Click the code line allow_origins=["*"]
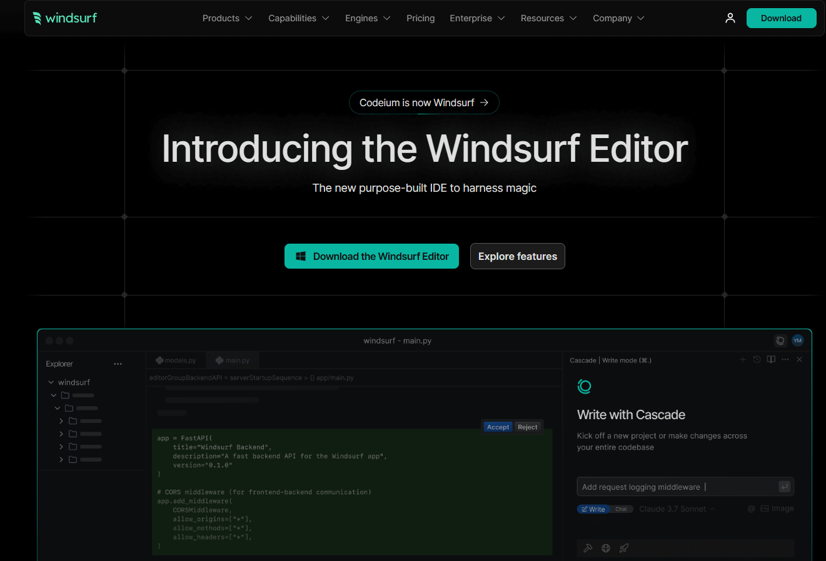Viewport: 826px width, 561px height. 213,519
